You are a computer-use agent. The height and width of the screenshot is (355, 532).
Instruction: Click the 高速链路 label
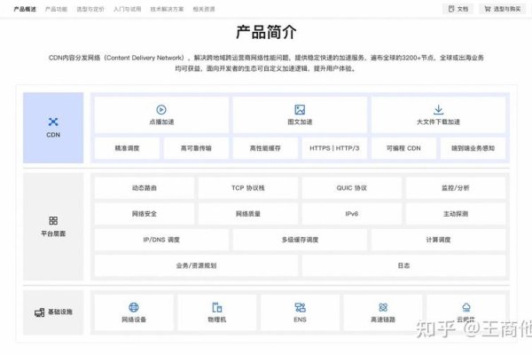coord(383,319)
